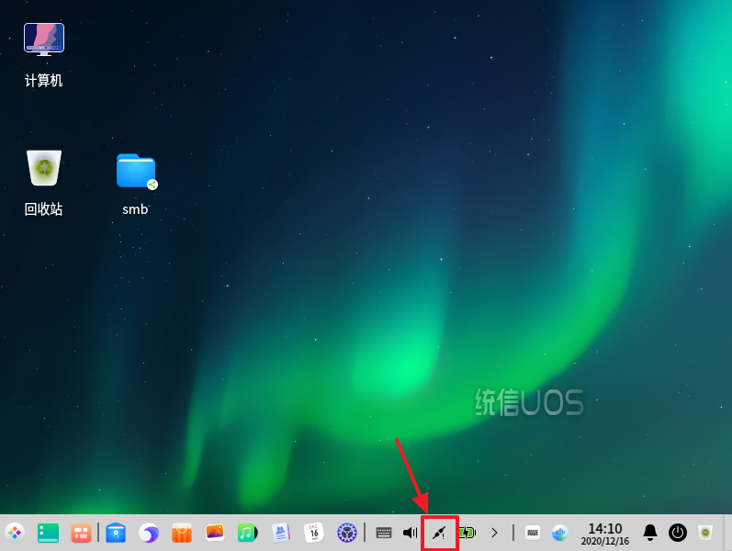Click the battery status tray icon
732x551 pixels.
pyautogui.click(x=467, y=532)
